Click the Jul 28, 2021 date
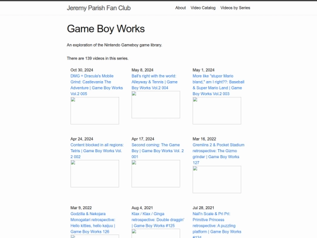Image resolution: width=317 pixels, height=238 pixels. tap(203, 208)
